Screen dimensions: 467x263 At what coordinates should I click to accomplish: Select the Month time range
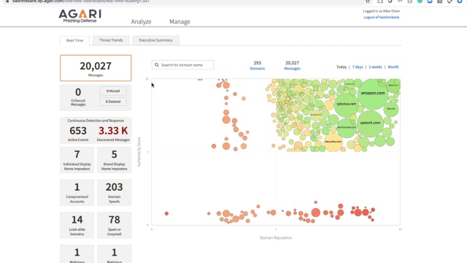point(393,66)
